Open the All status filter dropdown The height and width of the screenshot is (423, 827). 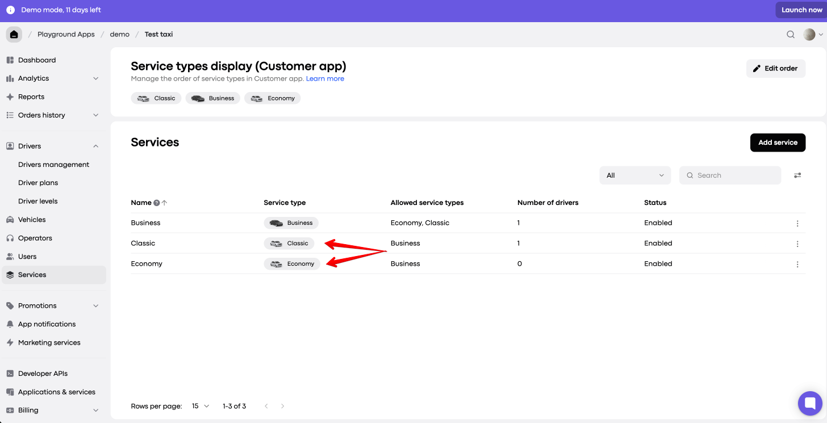(x=635, y=175)
